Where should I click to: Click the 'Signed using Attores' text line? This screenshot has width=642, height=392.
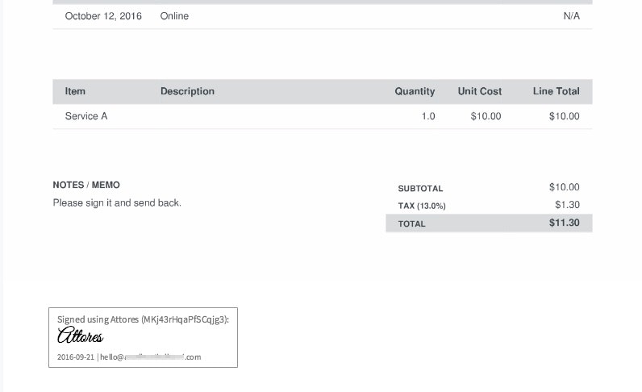(x=143, y=319)
